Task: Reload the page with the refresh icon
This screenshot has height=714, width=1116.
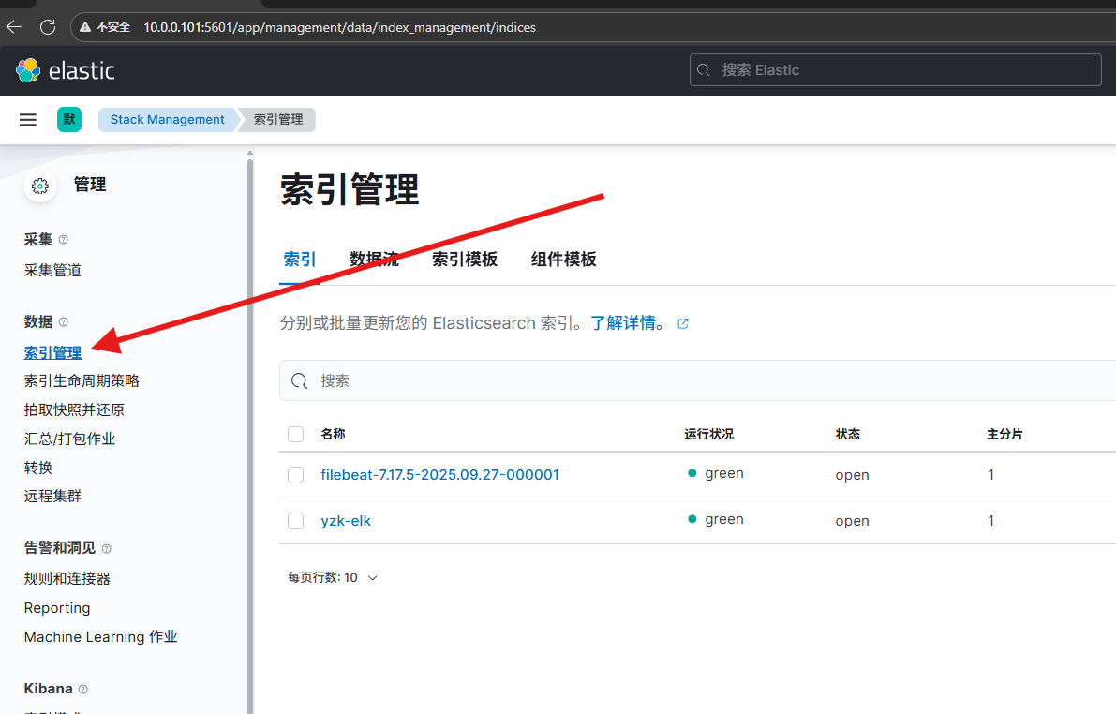Action: (48, 27)
